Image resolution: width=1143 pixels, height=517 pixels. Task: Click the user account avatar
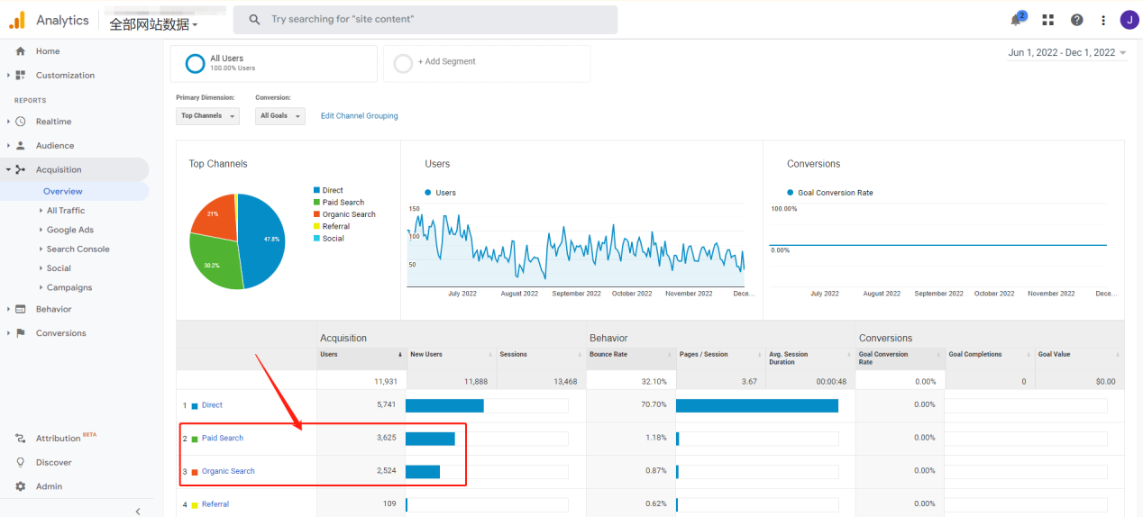click(x=1129, y=20)
